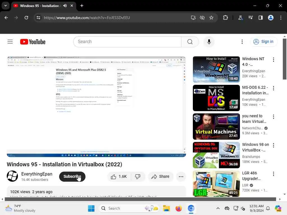Open options menu for MS-DOS 6.22 video
287x215 pixels.
(x=274, y=88)
